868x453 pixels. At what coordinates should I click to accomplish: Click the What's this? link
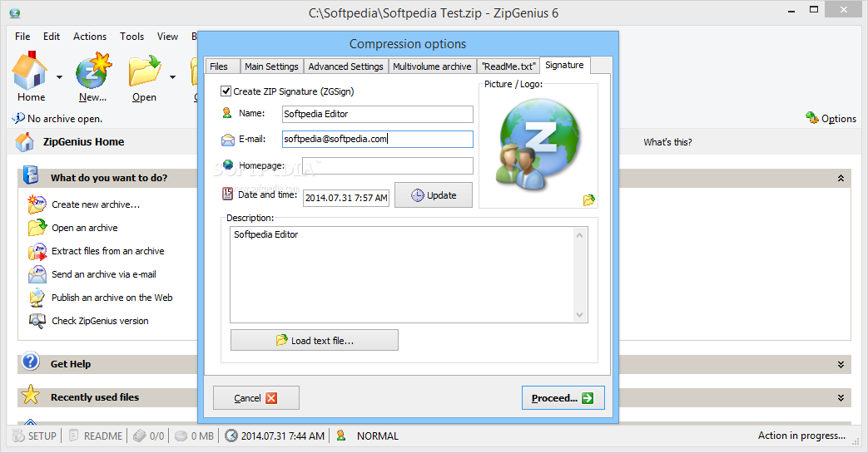coord(667,142)
